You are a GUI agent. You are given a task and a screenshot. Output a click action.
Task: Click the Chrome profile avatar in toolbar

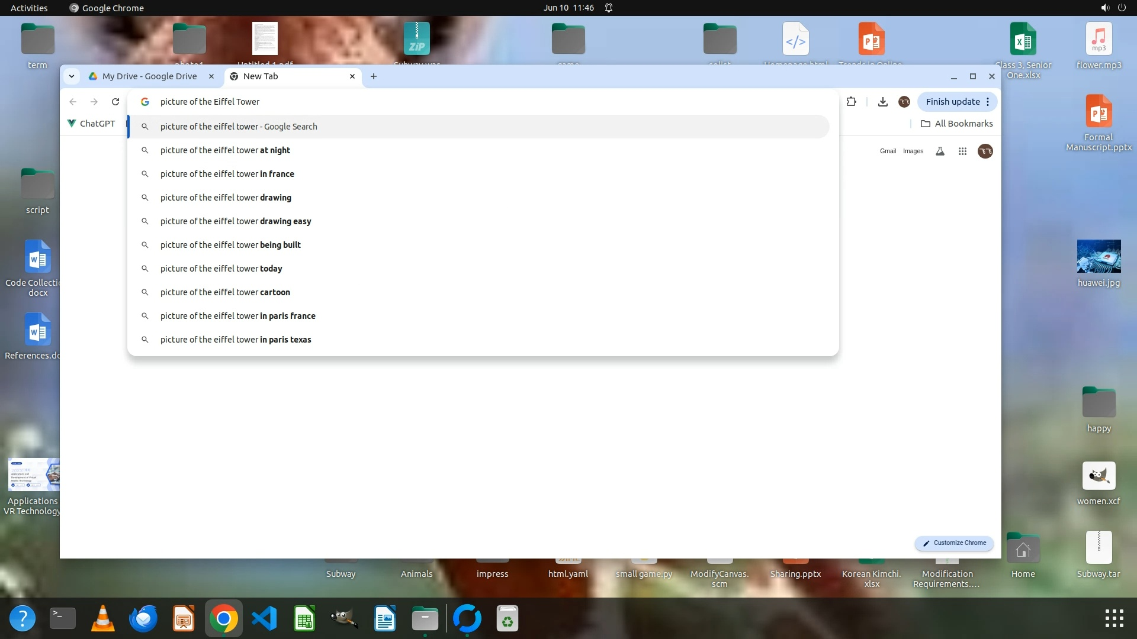(x=904, y=102)
